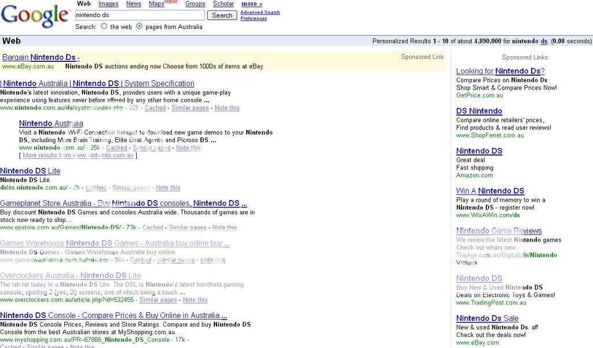Open 'DS Nintendo' ShopFerret sponsored ad

click(479, 111)
